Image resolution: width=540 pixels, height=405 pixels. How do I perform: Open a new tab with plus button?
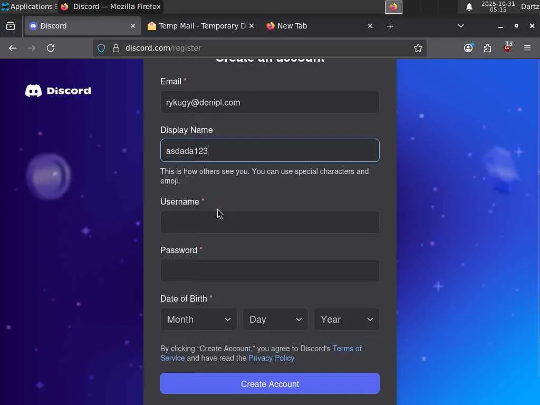point(390,26)
